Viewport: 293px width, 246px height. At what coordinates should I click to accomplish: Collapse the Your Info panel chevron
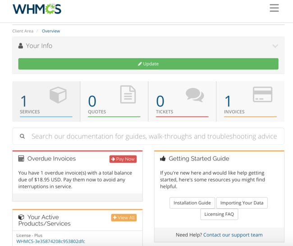coord(275,46)
